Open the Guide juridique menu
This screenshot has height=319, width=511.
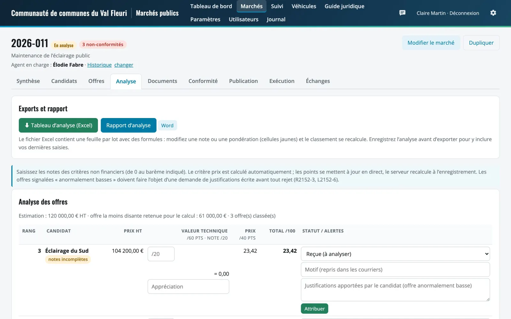tap(344, 6)
